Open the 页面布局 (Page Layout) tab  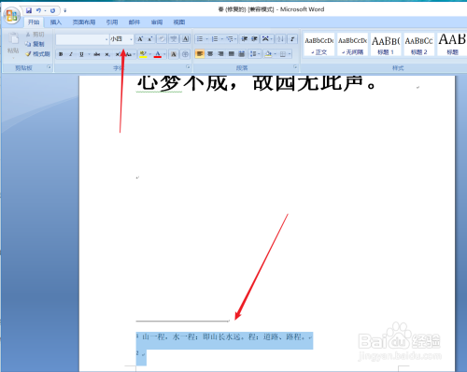coord(84,22)
